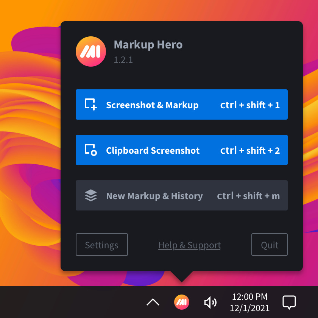Click the Screenshot & Markup crop-plus icon
The image size is (318, 318).
click(x=91, y=104)
